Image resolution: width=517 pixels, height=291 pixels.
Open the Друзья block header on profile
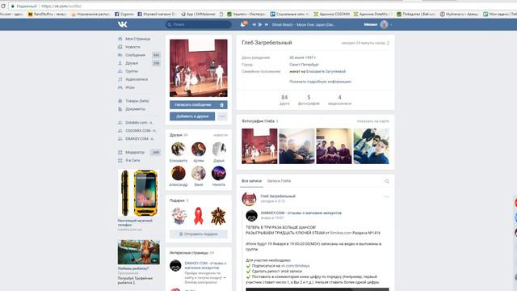(179, 135)
